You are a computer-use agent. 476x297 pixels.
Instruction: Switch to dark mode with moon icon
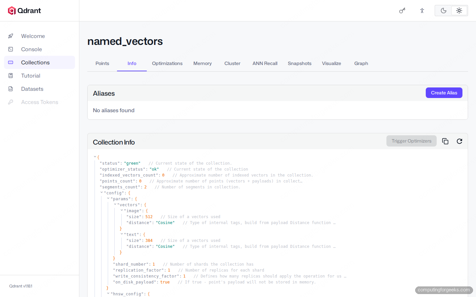(444, 11)
